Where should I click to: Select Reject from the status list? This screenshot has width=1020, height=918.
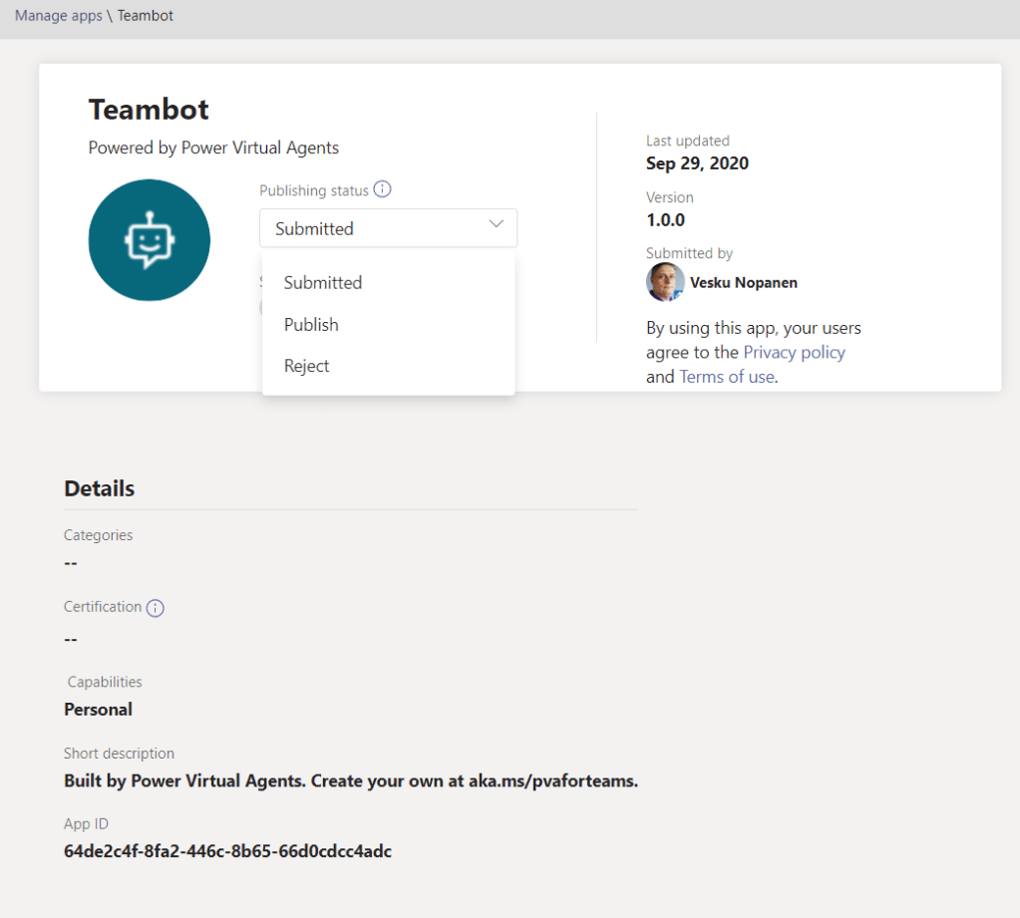[x=306, y=366]
